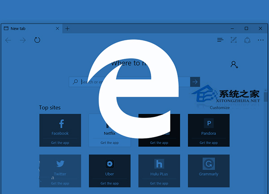
Task: Open the Hulu Plus top site tile
Action: (x=159, y=167)
